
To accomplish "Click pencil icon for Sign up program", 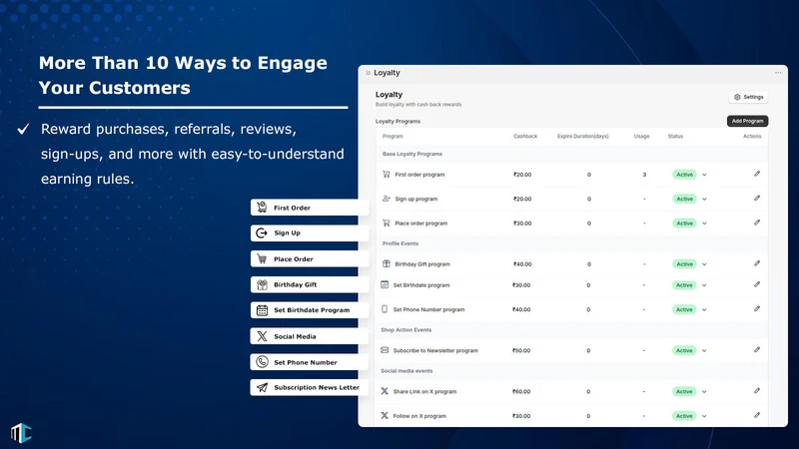I will [757, 198].
